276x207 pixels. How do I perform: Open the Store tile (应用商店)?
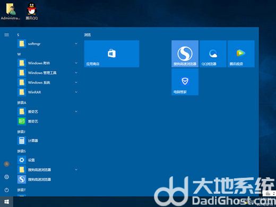pos(111,54)
